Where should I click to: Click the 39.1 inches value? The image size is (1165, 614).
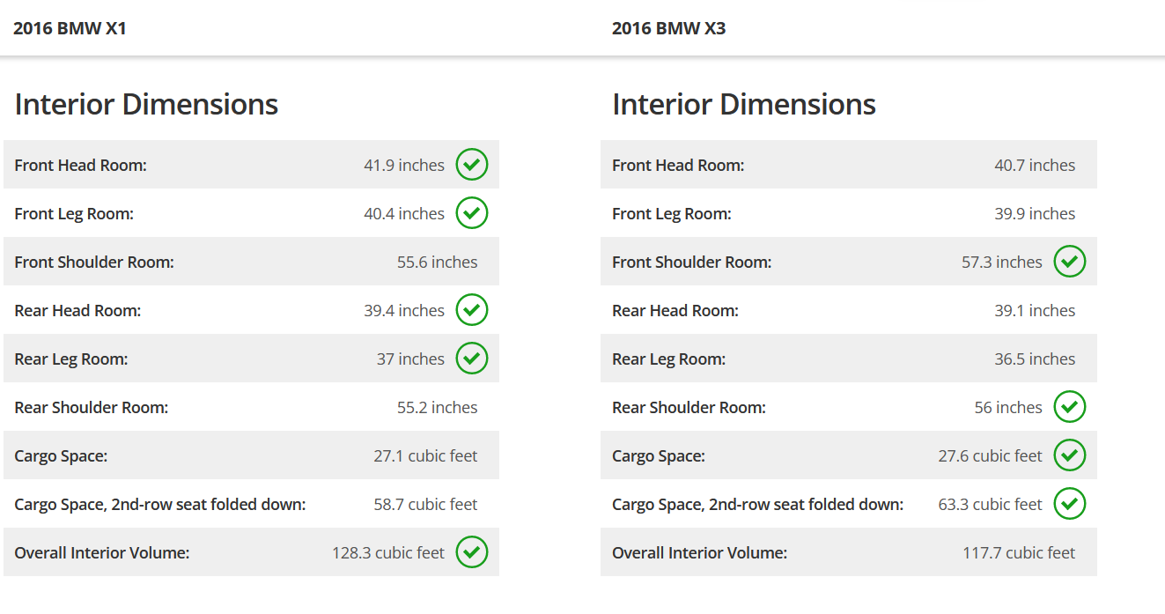[1036, 311]
